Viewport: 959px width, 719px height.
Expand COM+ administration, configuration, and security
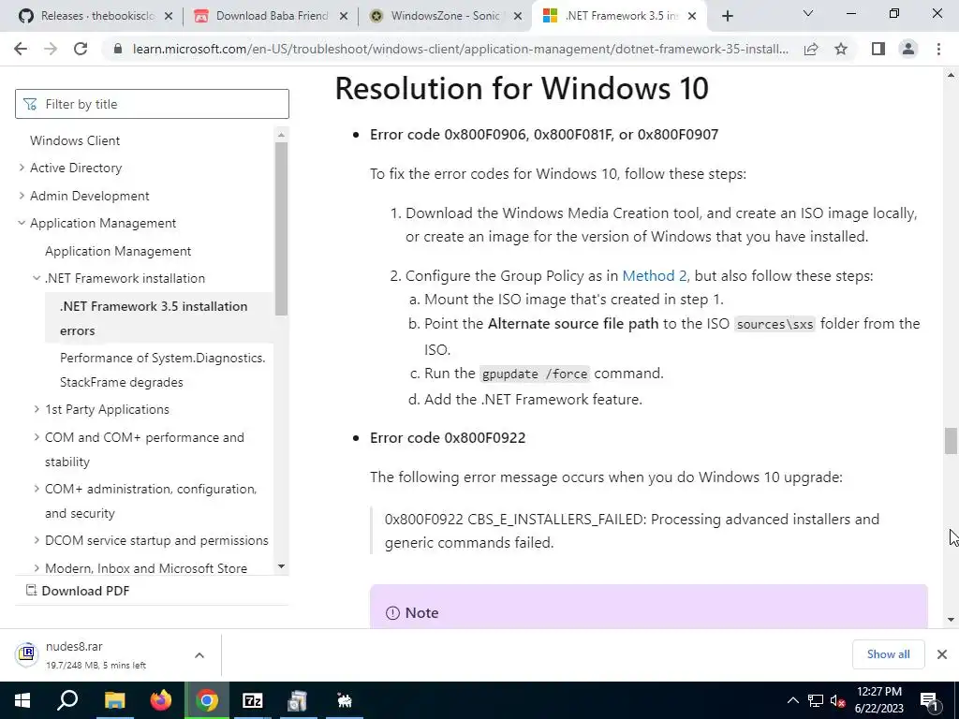click(x=37, y=489)
